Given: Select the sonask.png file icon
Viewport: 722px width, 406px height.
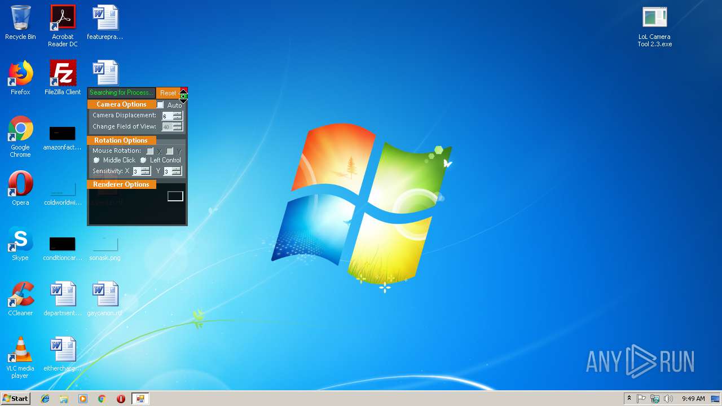Looking at the screenshot, I should point(105,249).
